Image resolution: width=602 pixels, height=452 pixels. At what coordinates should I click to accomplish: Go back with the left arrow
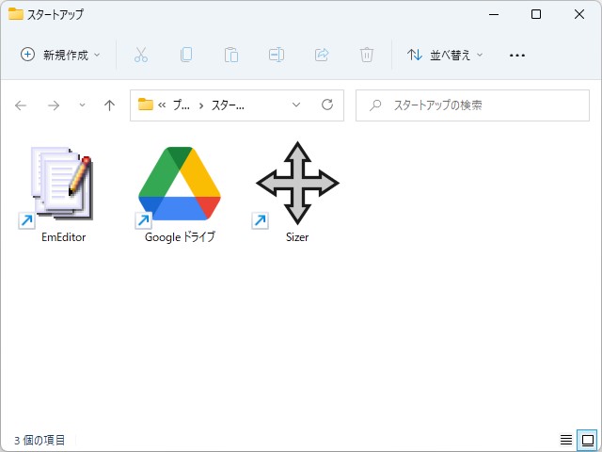point(21,105)
